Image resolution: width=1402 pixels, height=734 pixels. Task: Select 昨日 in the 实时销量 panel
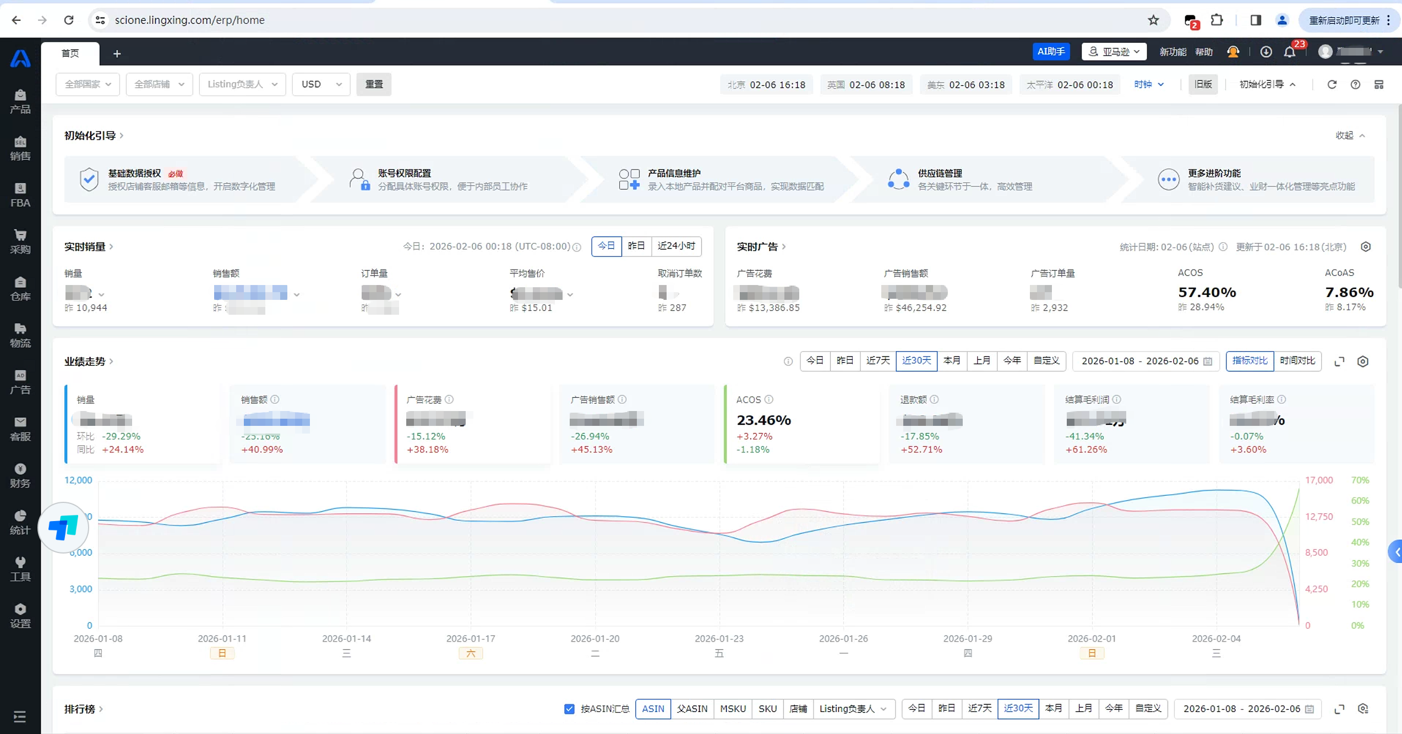[x=636, y=246]
